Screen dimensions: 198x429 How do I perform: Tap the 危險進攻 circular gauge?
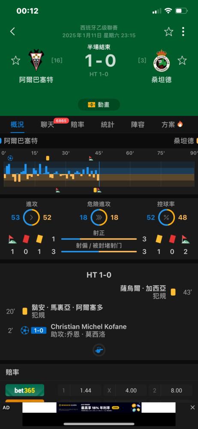point(99,218)
